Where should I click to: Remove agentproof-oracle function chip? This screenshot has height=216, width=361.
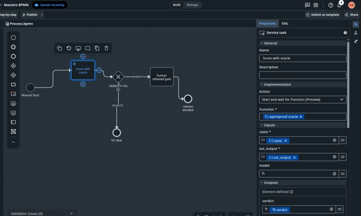coord(301,117)
